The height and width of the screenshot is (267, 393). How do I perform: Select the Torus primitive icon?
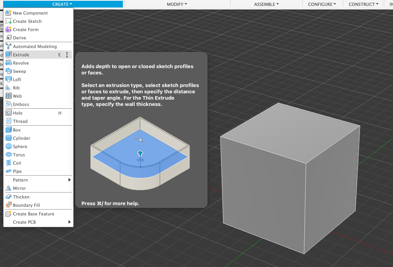9,154
